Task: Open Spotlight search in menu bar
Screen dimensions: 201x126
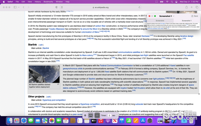Action: (x=172, y=2)
